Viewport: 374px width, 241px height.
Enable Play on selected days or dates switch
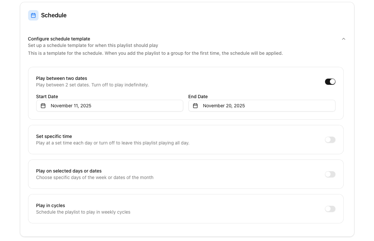tap(330, 174)
